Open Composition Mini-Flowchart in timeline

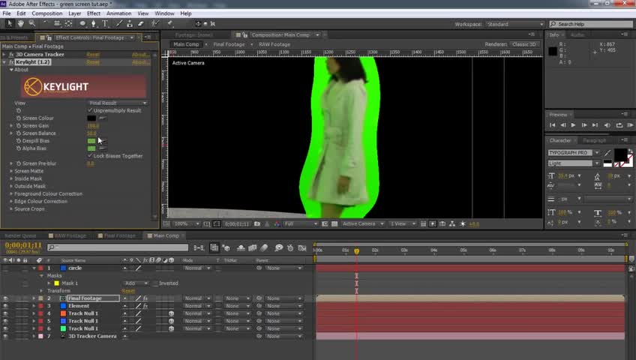click(x=199, y=247)
